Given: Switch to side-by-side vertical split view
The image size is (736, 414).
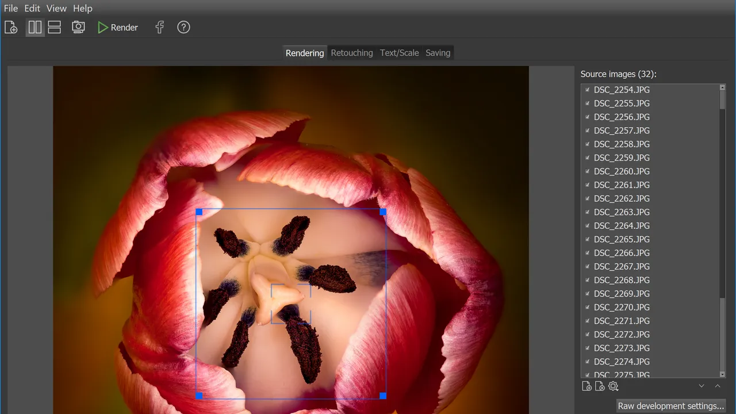Looking at the screenshot, I should pos(35,28).
